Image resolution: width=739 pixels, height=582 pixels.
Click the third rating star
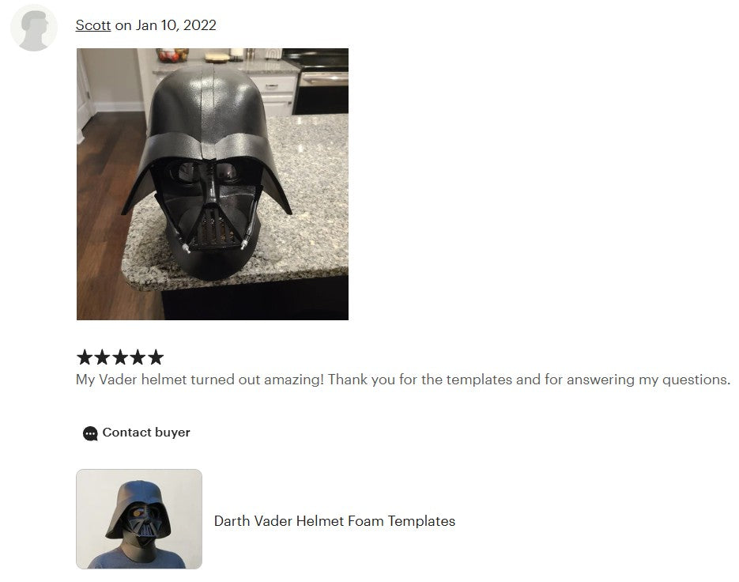click(x=119, y=357)
